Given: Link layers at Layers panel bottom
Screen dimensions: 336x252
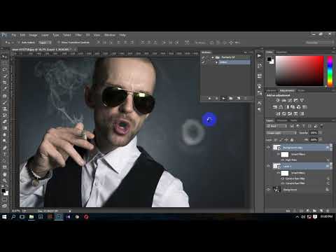Looking at the screenshot, I should pyautogui.click(x=288, y=211).
